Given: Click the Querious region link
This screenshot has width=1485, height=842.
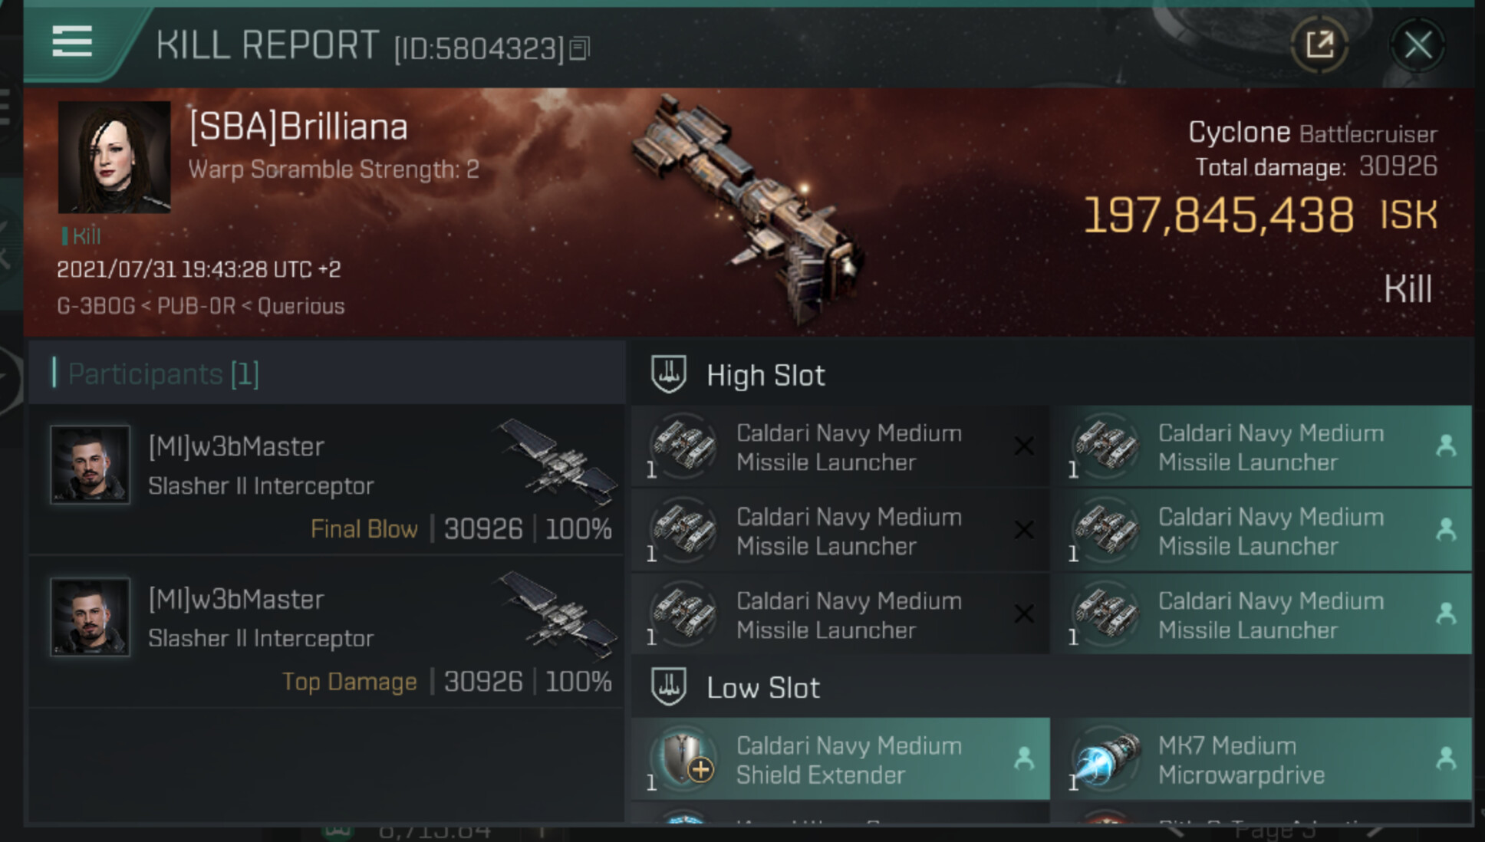Looking at the screenshot, I should [301, 307].
